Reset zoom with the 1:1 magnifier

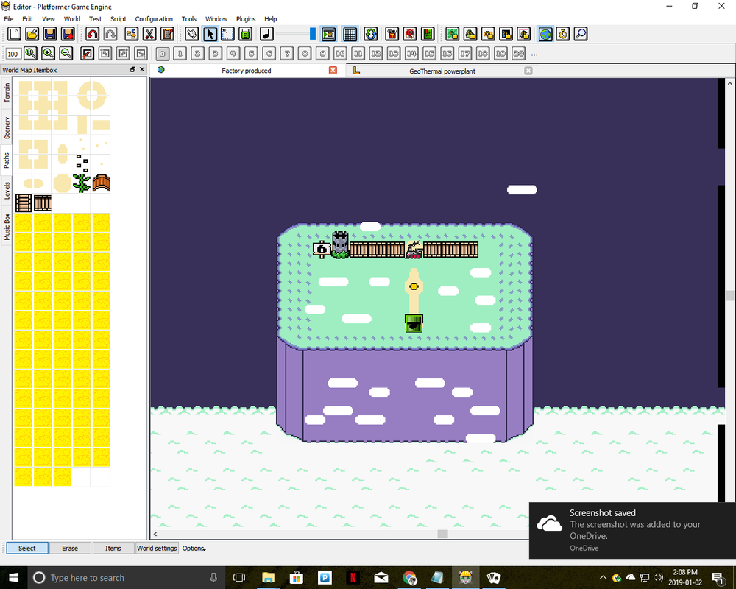pyautogui.click(x=30, y=54)
